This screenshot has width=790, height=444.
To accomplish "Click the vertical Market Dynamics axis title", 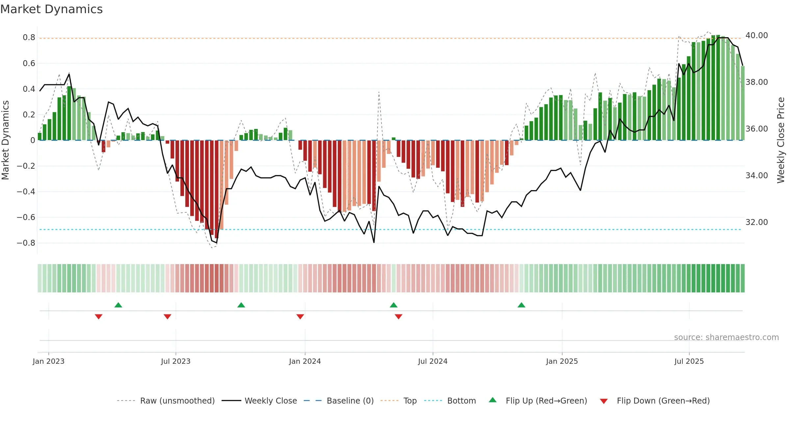I will 5,140.
